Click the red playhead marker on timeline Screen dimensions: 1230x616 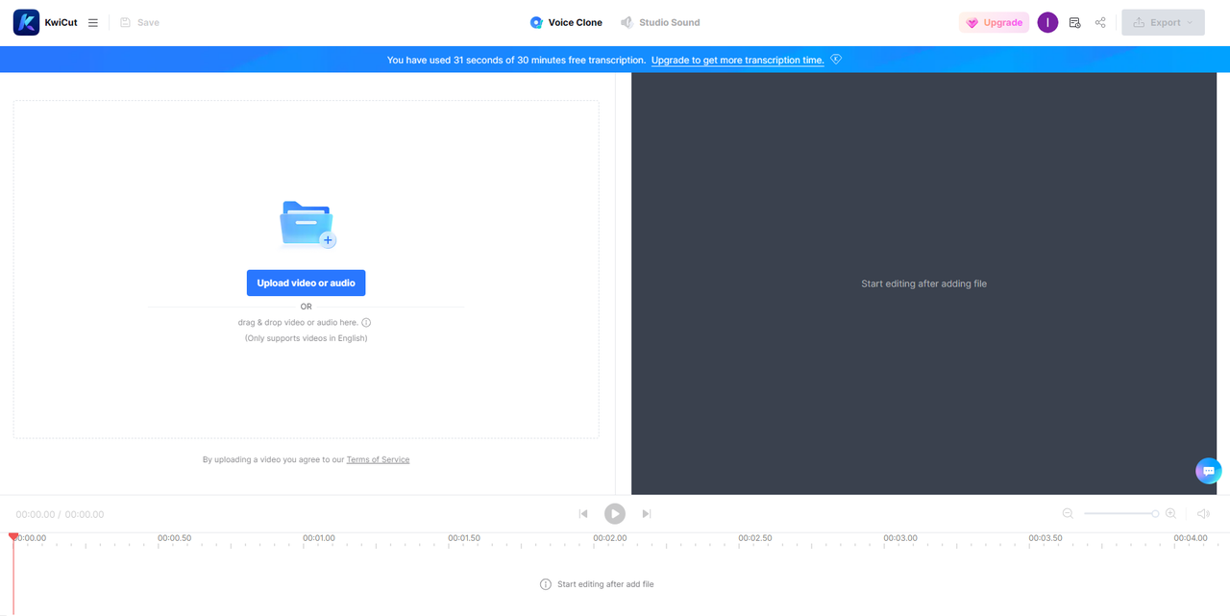click(13, 537)
